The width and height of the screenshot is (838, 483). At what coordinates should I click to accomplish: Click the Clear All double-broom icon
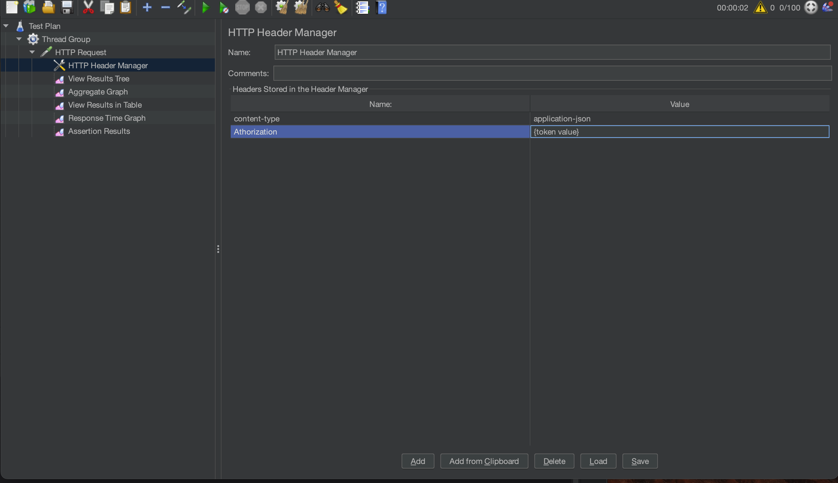tap(301, 7)
